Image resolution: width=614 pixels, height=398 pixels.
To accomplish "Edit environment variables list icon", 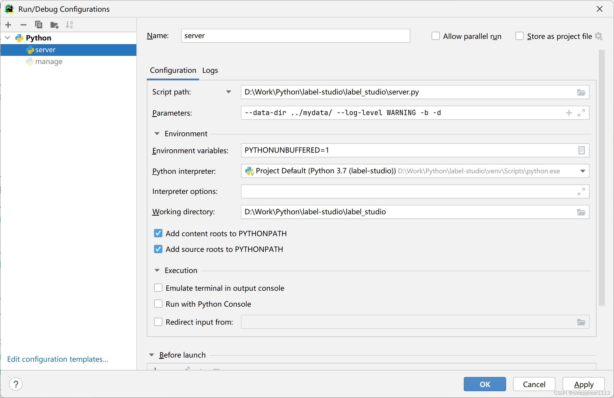I will click(581, 151).
